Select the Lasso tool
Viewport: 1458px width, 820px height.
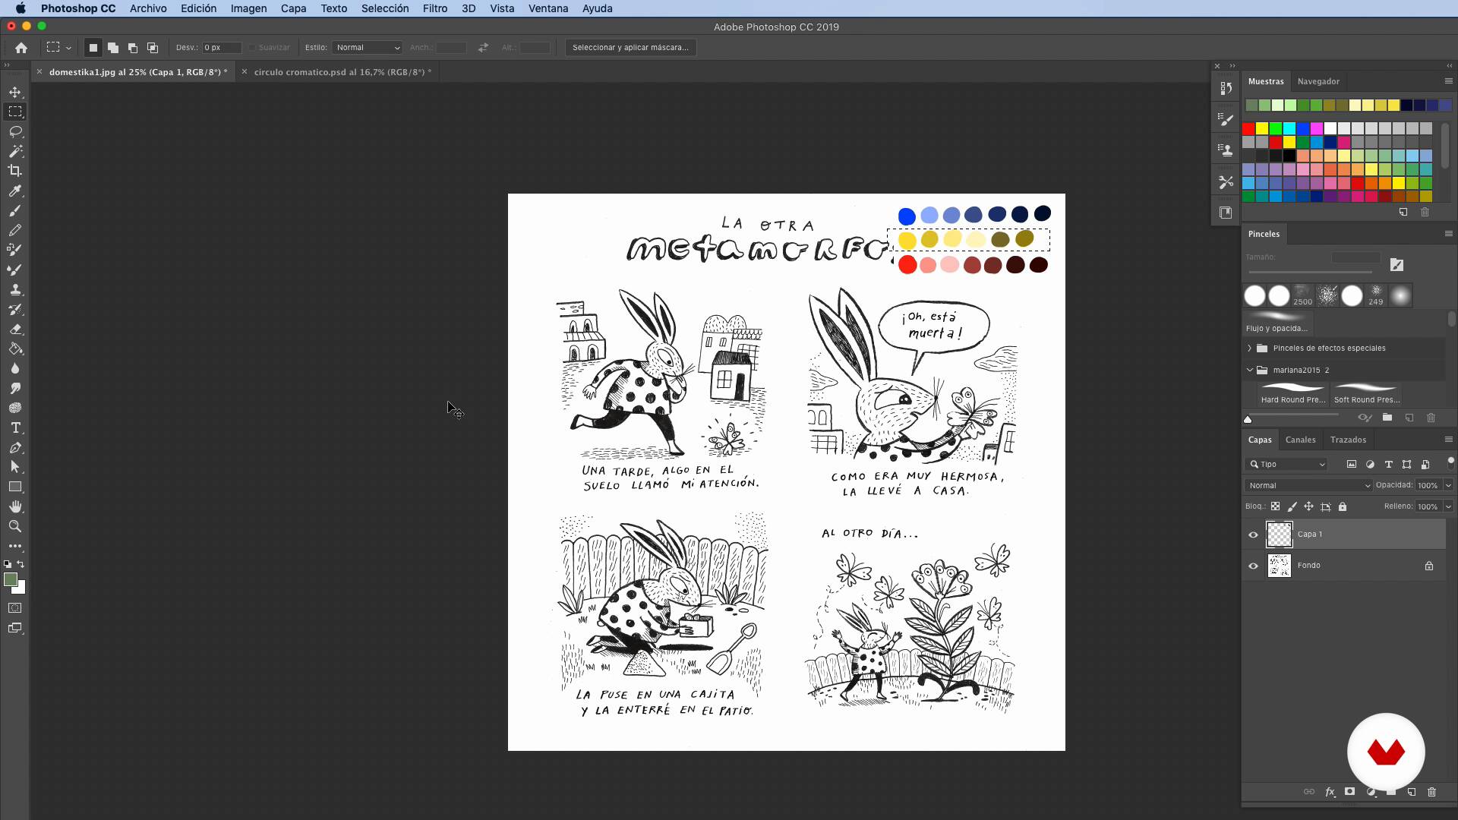point(15,131)
